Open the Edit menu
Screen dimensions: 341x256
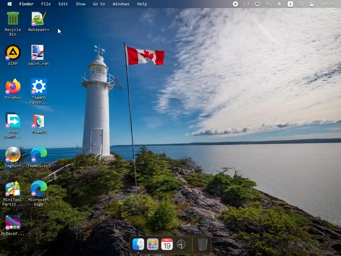click(63, 4)
